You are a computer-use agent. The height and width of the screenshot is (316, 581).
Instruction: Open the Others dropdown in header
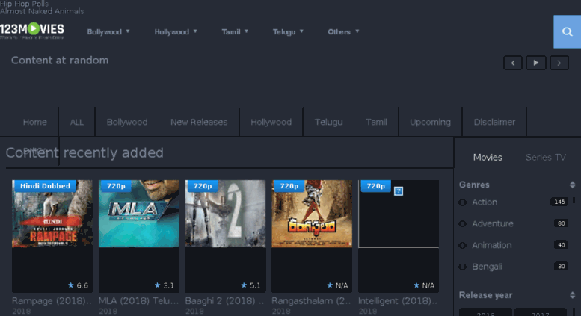pos(343,32)
